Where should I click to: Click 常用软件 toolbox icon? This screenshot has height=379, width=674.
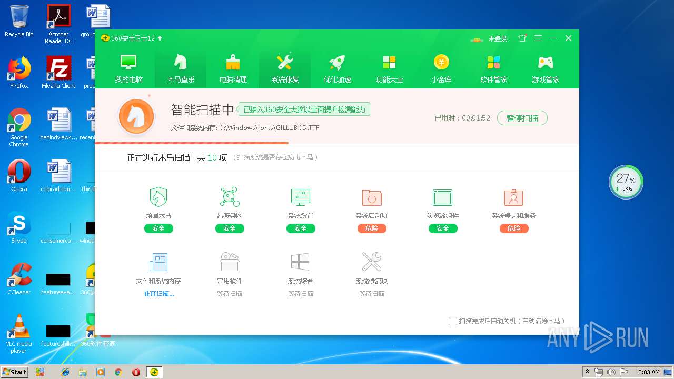tap(230, 262)
